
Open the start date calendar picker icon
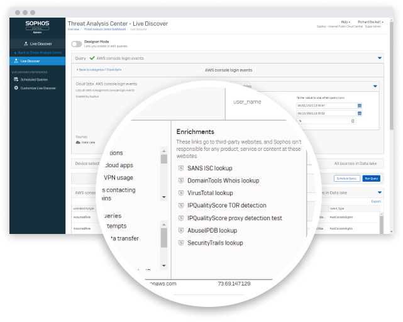(x=359, y=105)
